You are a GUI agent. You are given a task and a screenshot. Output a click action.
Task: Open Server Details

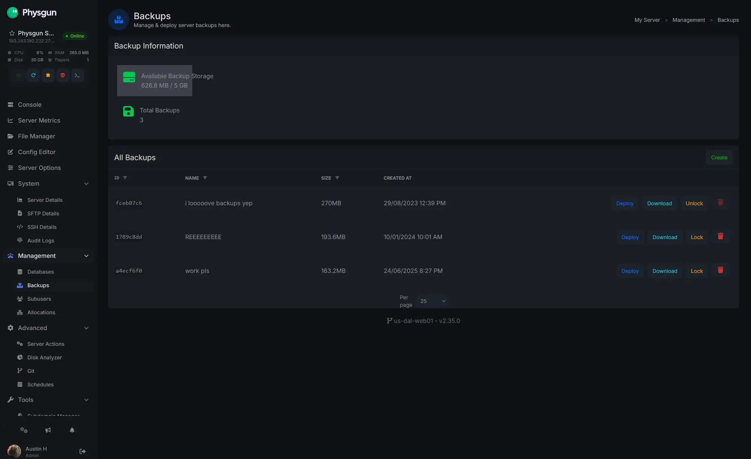click(53, 200)
